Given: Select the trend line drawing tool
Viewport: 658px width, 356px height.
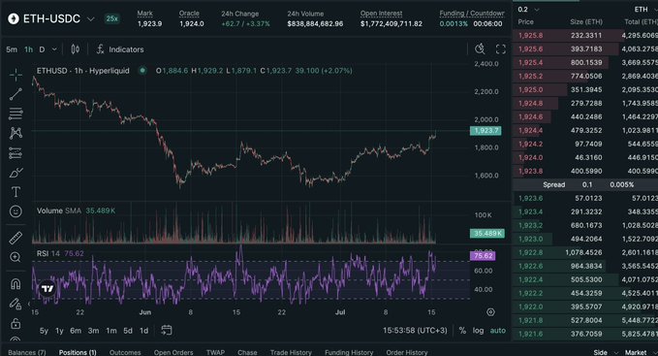Looking at the screenshot, I should point(16,94).
